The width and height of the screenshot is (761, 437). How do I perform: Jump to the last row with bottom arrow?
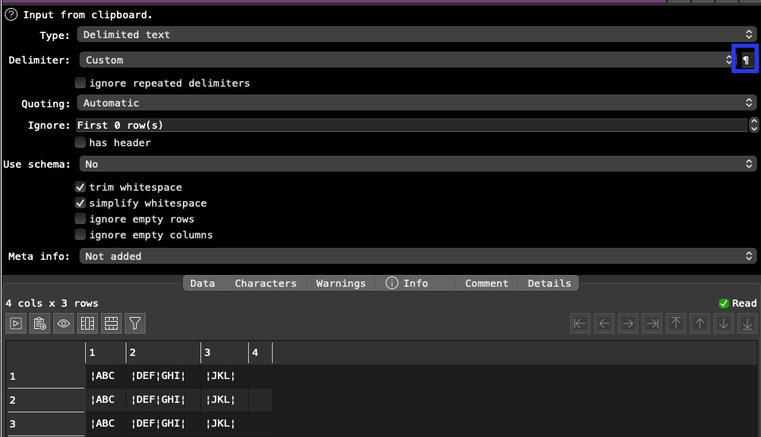pyautogui.click(x=747, y=323)
